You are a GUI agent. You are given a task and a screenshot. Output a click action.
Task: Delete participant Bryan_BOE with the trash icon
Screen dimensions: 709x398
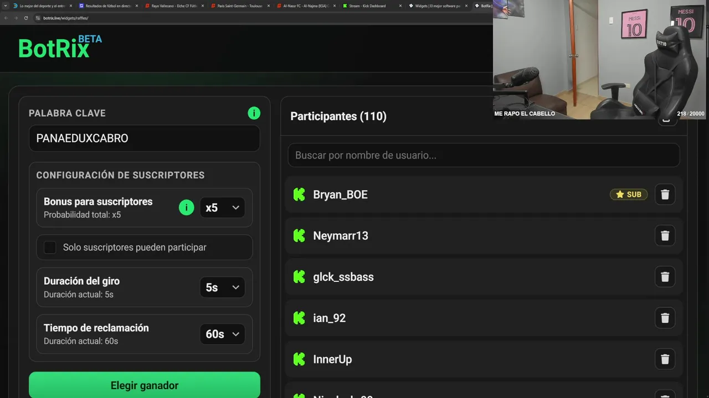click(665, 195)
